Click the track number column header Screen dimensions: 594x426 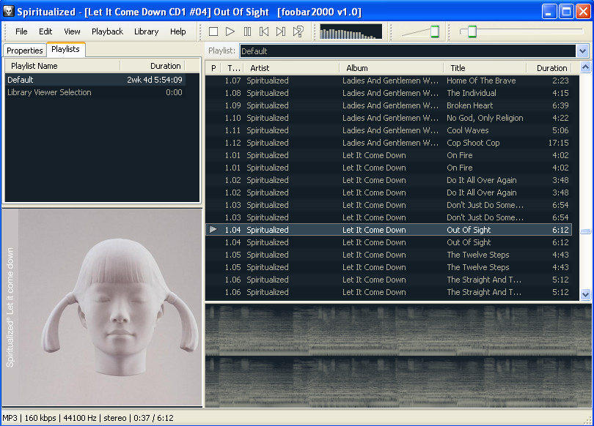(x=232, y=68)
